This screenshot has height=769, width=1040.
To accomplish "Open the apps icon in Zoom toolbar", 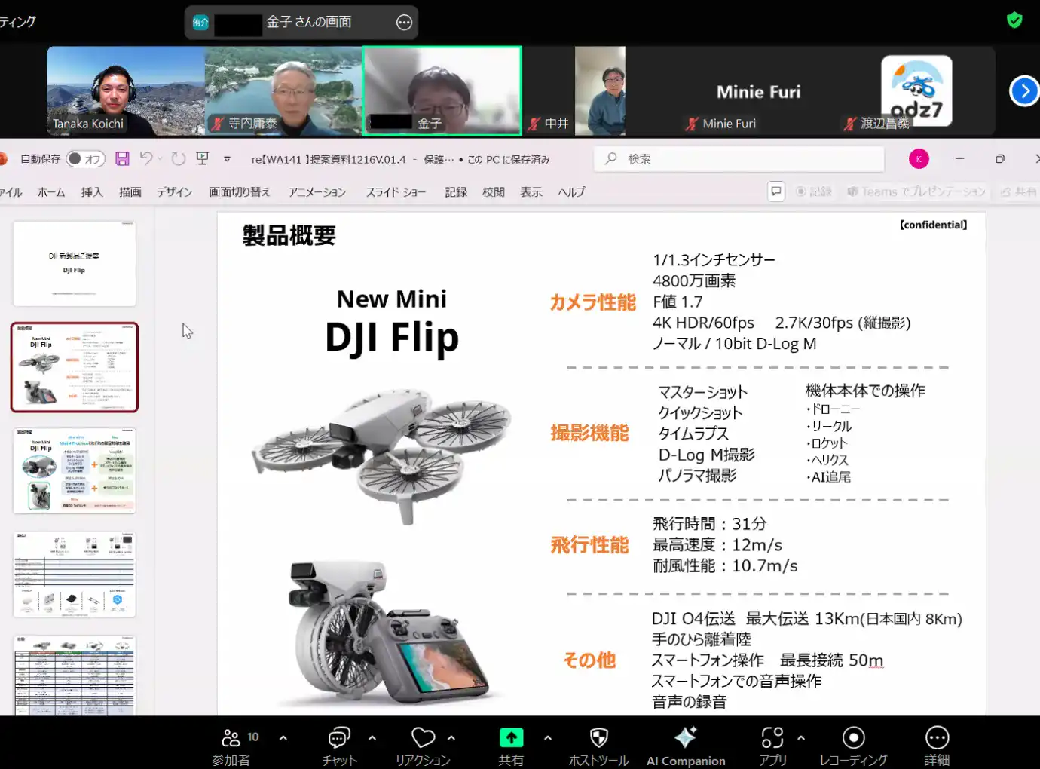I will point(772,737).
